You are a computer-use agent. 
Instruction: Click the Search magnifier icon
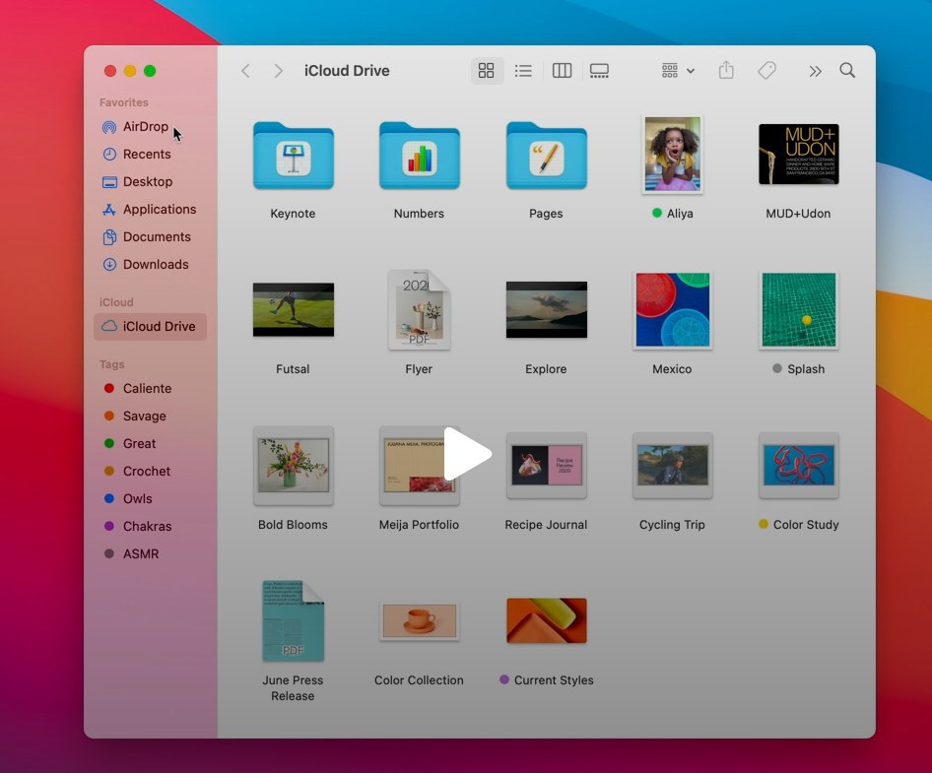847,71
